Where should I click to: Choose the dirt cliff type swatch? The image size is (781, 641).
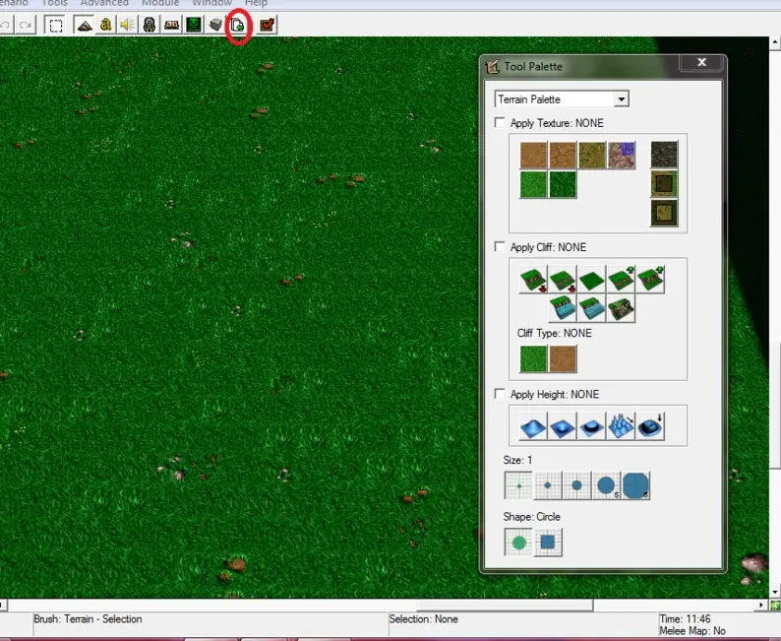563,358
